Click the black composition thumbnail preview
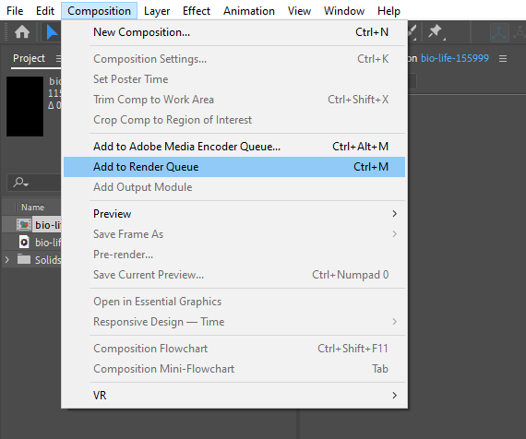Screen dimensions: 526x439 pyautogui.click(x=25, y=106)
